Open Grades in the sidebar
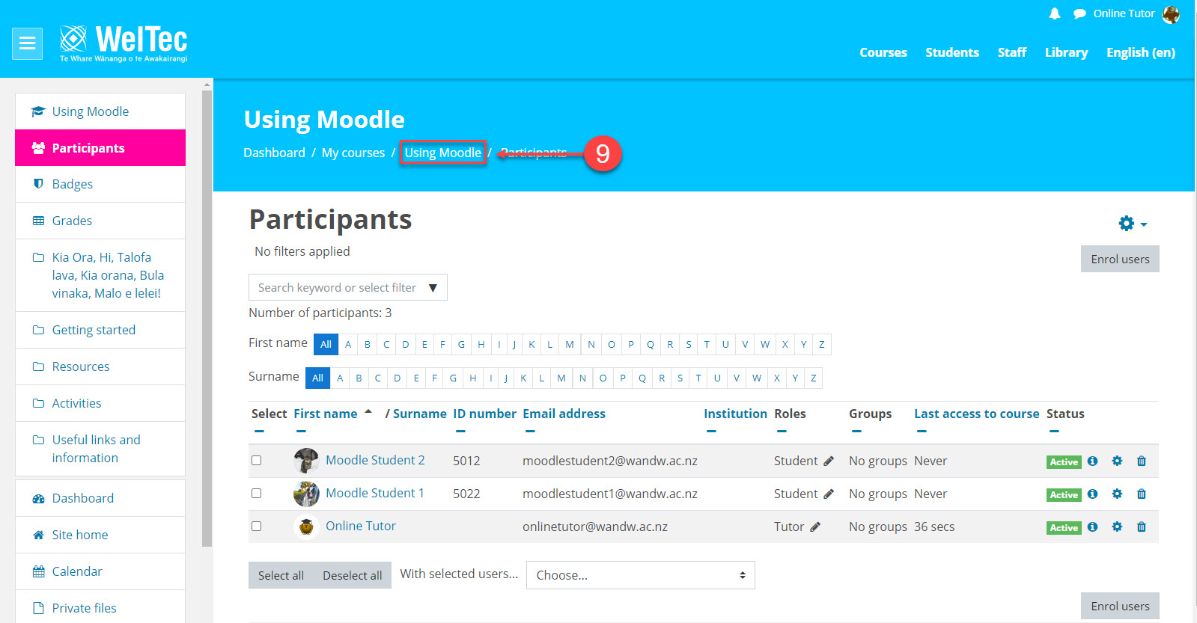 (100, 221)
